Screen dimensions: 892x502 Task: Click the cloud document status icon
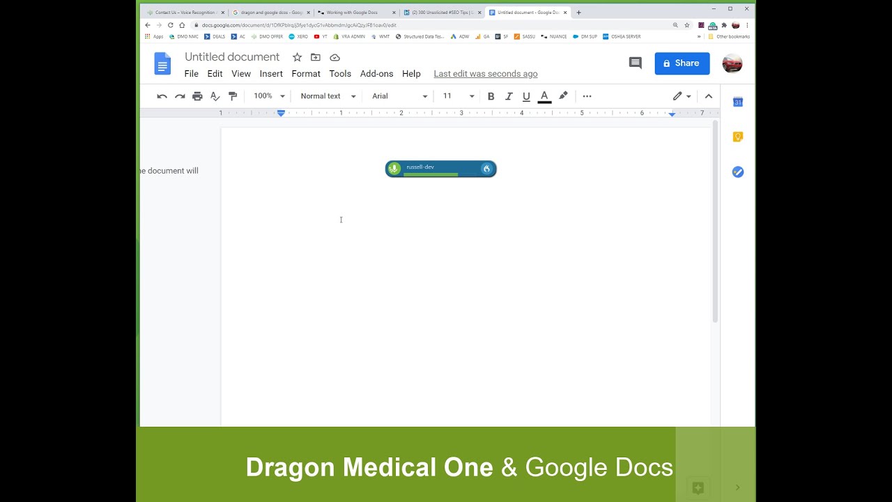click(x=334, y=57)
